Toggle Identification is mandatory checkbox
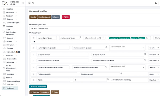This screenshot has width=160, height=96. 112,80
